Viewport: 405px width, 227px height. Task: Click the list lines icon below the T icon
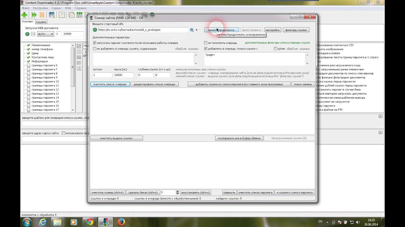coord(79,57)
